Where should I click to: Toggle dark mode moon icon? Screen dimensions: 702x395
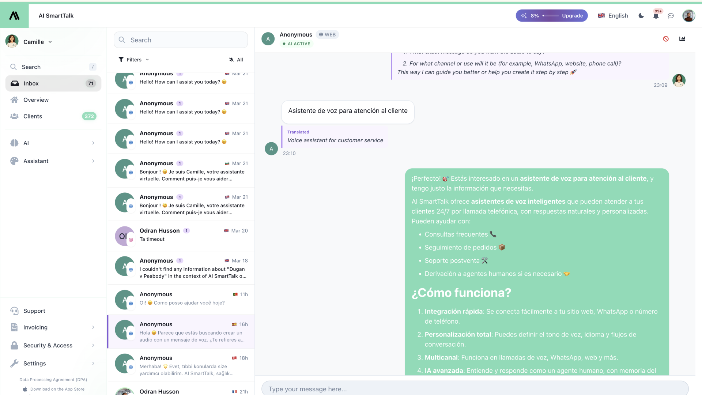tap(641, 16)
